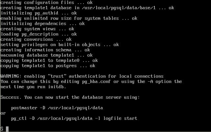Click the loading pg_description line
Screen dimensions: 211x132
point(39,34)
